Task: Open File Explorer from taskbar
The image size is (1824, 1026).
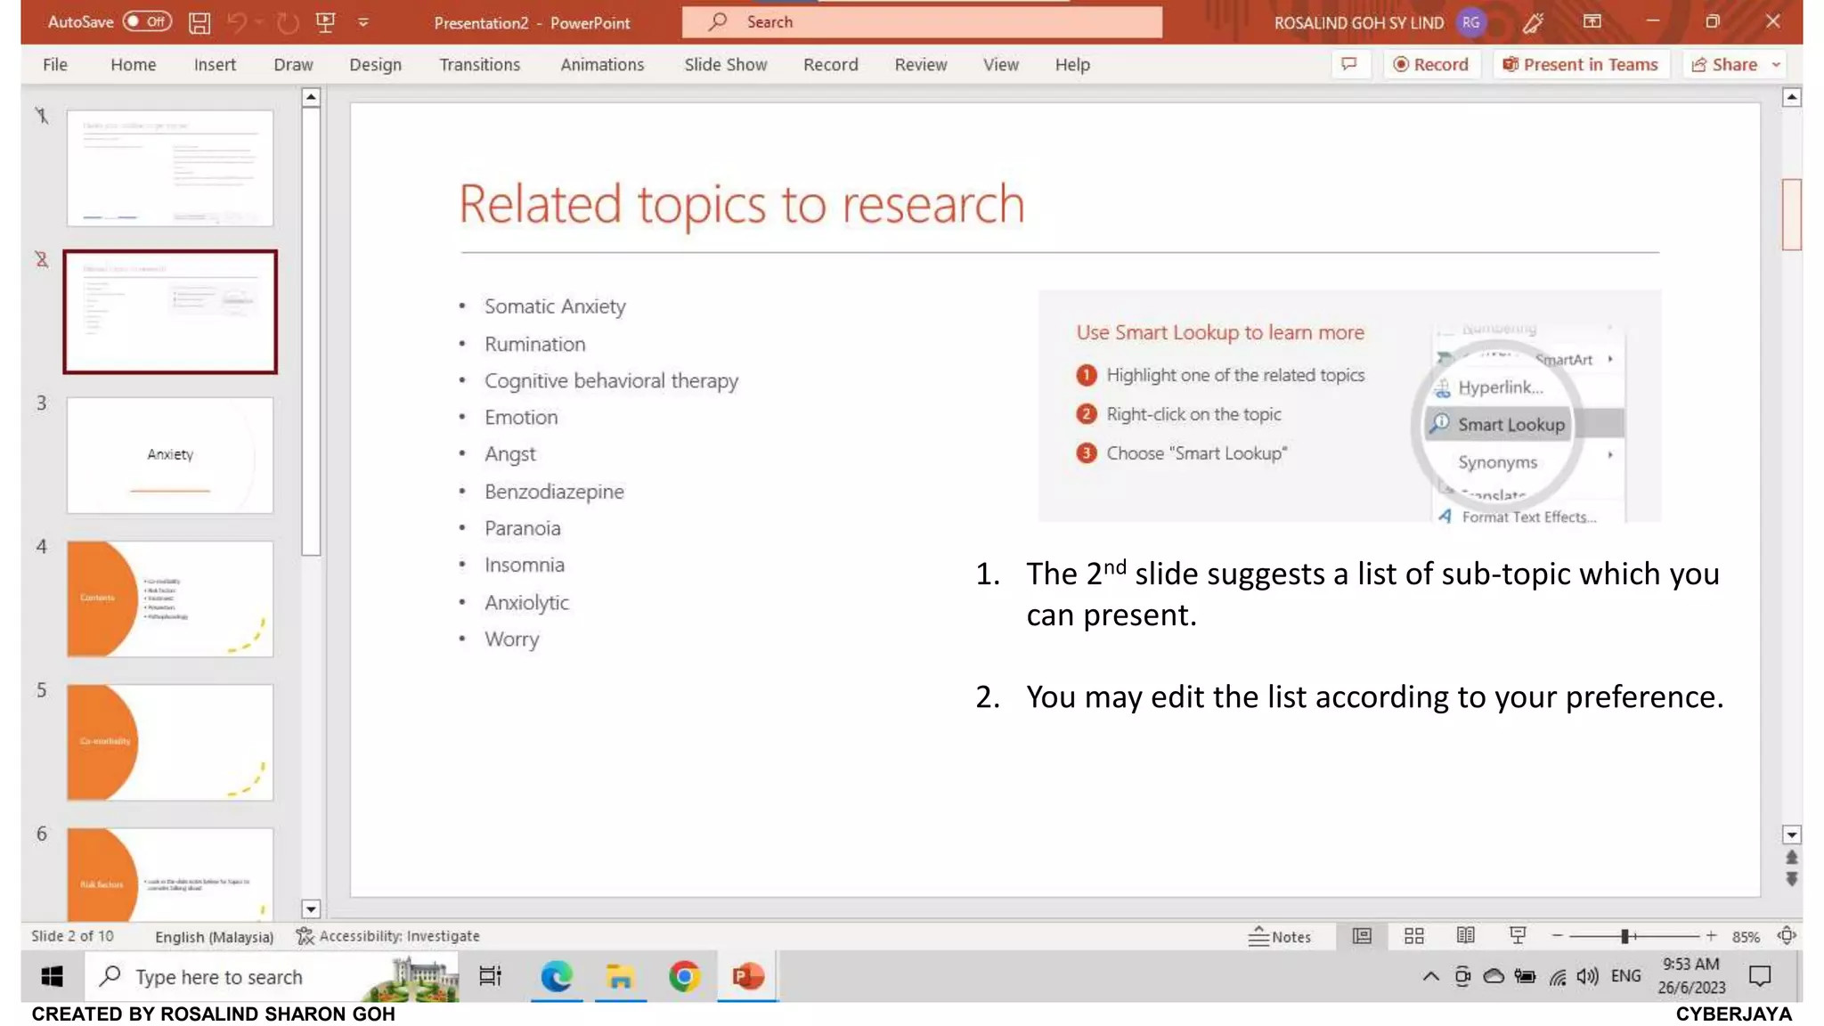Action: point(620,977)
